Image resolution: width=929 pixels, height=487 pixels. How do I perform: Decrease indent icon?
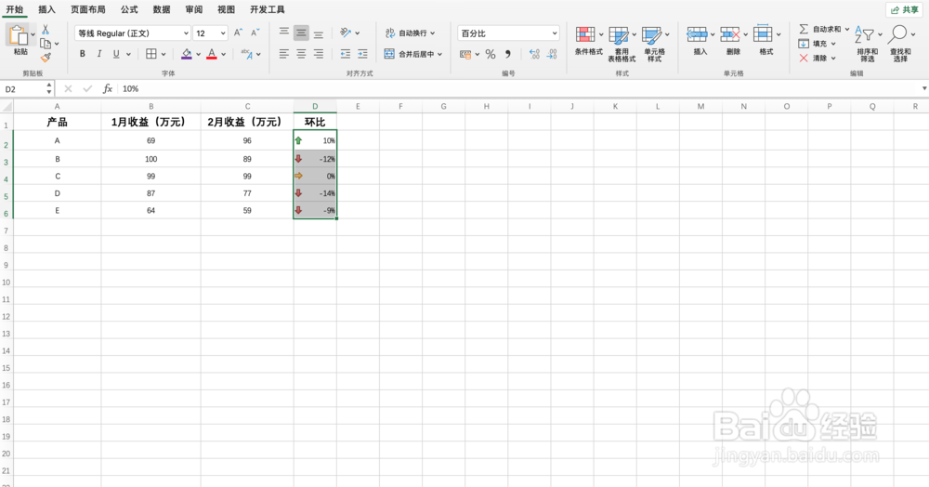(x=346, y=54)
